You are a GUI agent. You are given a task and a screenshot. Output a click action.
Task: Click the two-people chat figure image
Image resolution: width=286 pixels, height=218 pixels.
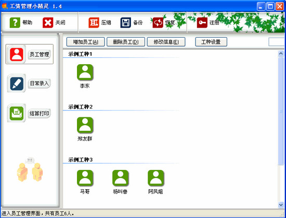(30, 169)
